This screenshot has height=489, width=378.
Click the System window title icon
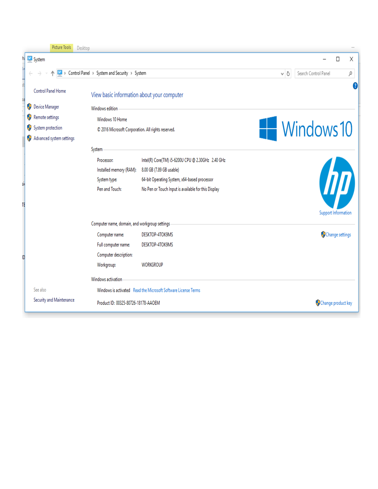click(x=30, y=59)
